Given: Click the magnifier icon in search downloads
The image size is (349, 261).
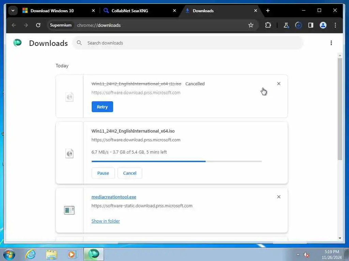Looking at the screenshot, I should click(79, 43).
